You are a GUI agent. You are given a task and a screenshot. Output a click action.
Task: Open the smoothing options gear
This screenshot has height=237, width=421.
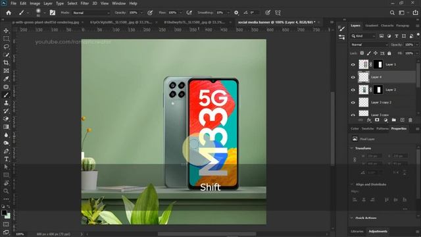236,13
